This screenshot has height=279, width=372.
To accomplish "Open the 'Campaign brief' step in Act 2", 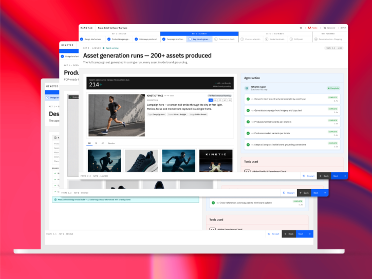I will pyautogui.click(x=173, y=39).
